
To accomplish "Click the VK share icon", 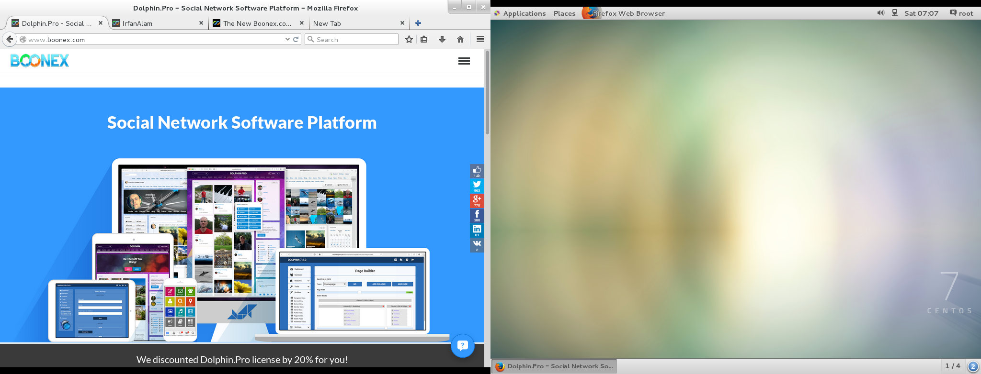I will coord(477,245).
